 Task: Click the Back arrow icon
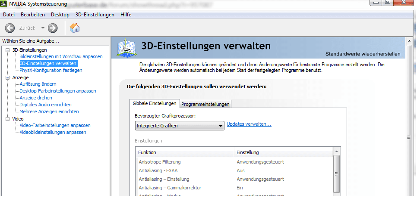(10, 28)
